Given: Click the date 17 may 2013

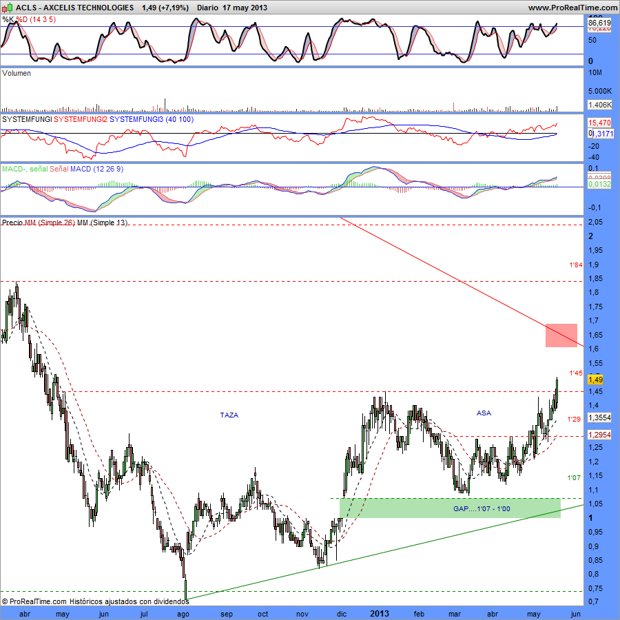Looking at the screenshot, I should 245,8.
